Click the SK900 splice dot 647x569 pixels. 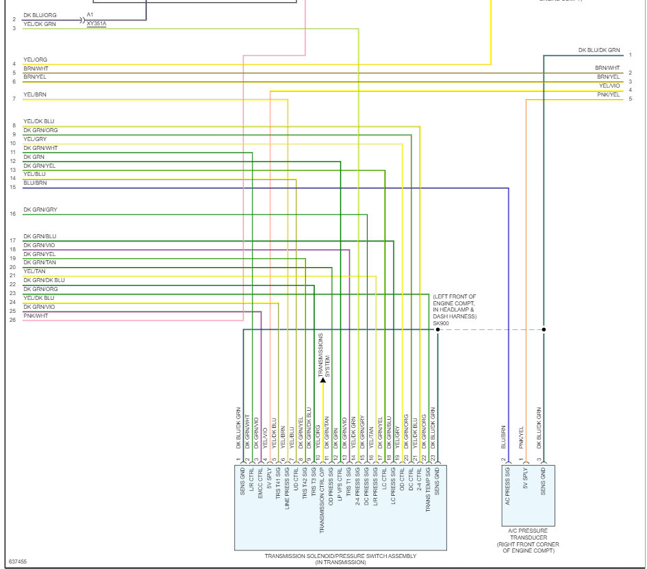[437, 329]
